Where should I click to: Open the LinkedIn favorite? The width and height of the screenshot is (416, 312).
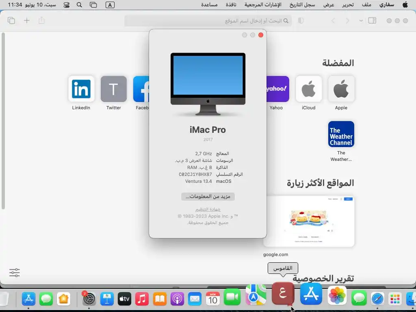[81, 89]
